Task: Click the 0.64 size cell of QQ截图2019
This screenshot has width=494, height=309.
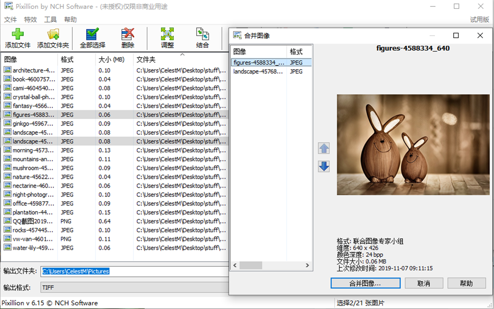Action: point(105,221)
